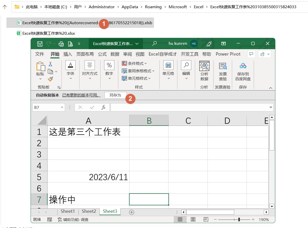The image size is (308, 228).
Task: Click 保存到百度网盘 save icon
Action: (x=242, y=69)
